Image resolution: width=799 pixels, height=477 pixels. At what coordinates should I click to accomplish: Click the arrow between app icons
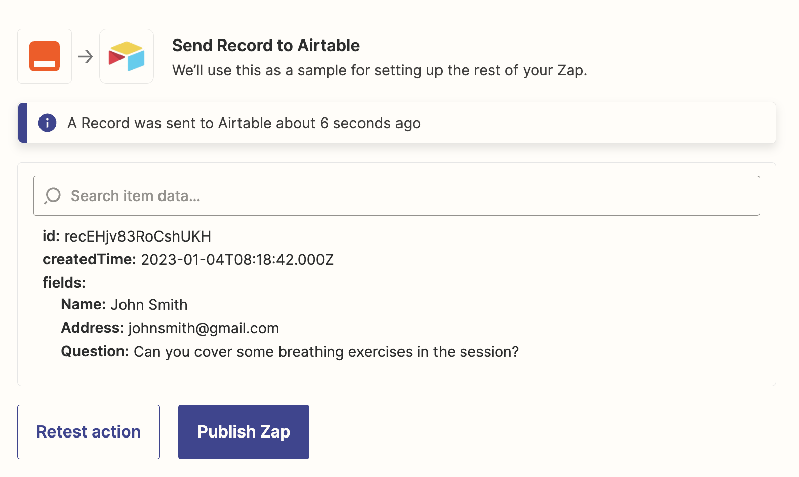(86, 56)
